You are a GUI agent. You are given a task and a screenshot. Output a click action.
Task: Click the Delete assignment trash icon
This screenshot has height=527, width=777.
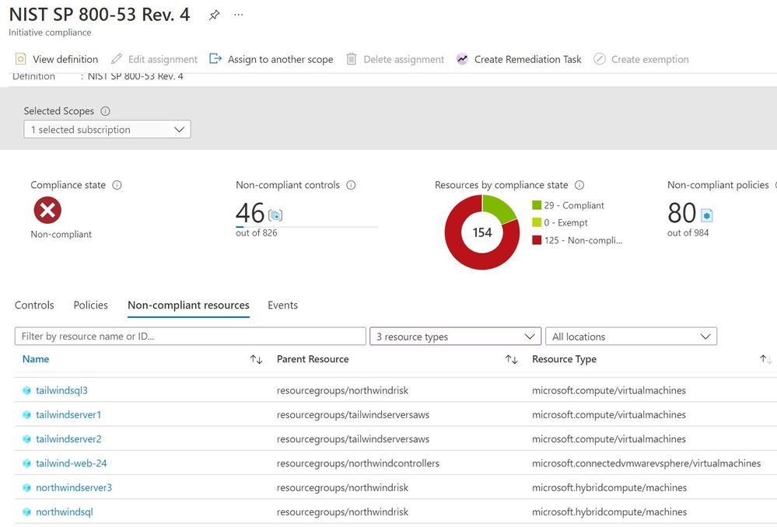pos(352,59)
